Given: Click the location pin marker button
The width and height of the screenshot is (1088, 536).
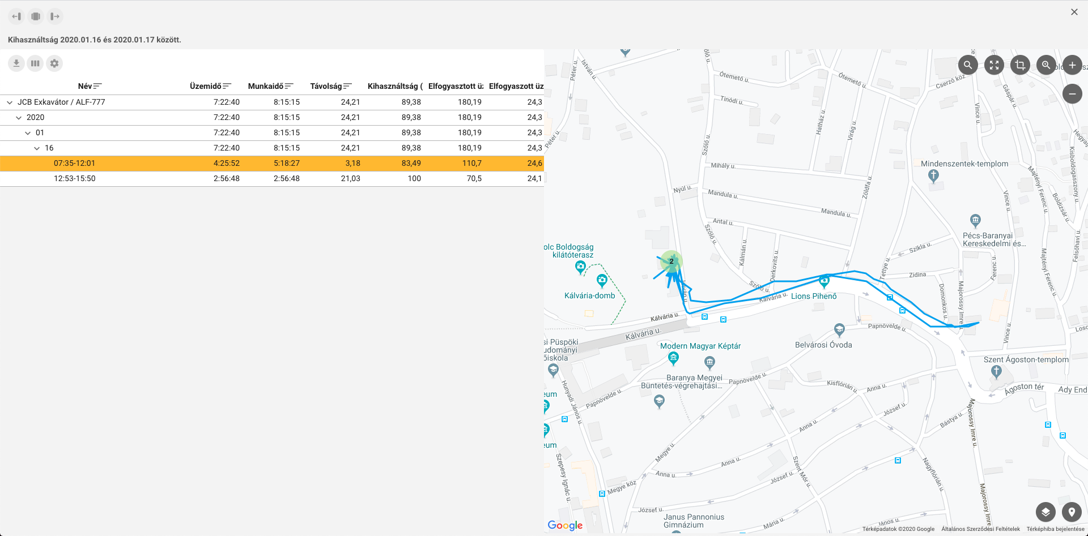Looking at the screenshot, I should coord(1072,512).
